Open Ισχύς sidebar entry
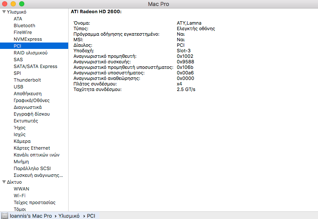318x219 pixels. click(20, 134)
